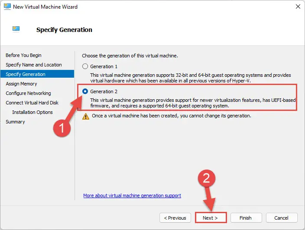This screenshot has width=305, height=230.
Task: Click the virtual machine icon beside Specify Generation
Action: coord(16,29)
